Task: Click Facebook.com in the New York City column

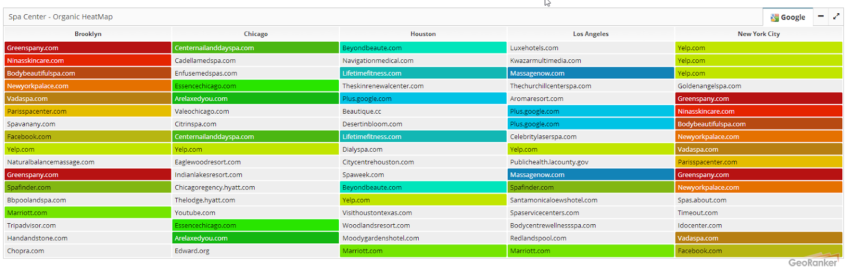Action: (x=759, y=251)
